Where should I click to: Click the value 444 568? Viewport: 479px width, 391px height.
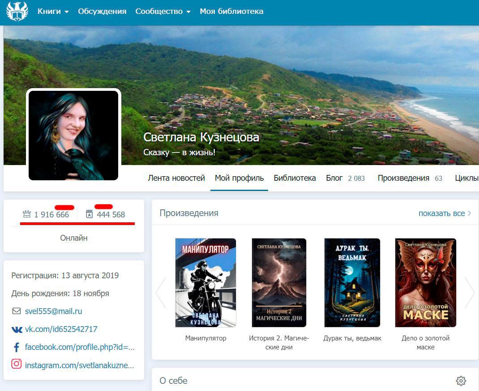tap(111, 215)
